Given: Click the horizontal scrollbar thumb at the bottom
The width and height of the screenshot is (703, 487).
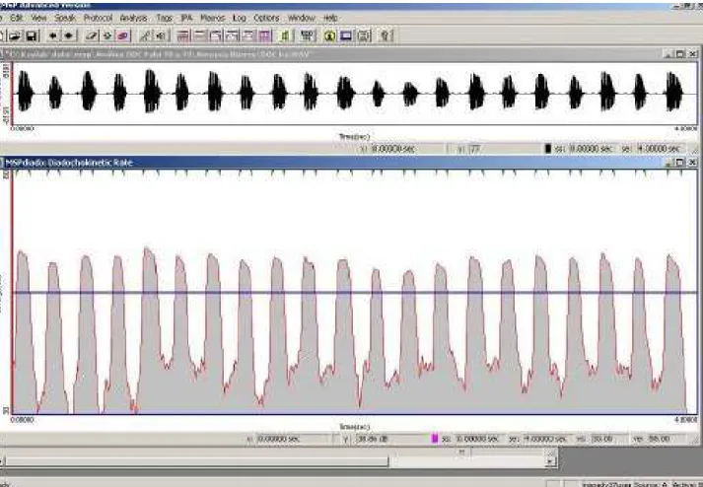Looking at the screenshot, I should [x=196, y=461].
